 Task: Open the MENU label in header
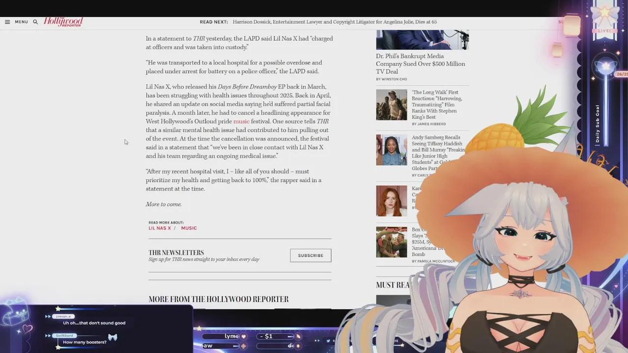click(21, 22)
